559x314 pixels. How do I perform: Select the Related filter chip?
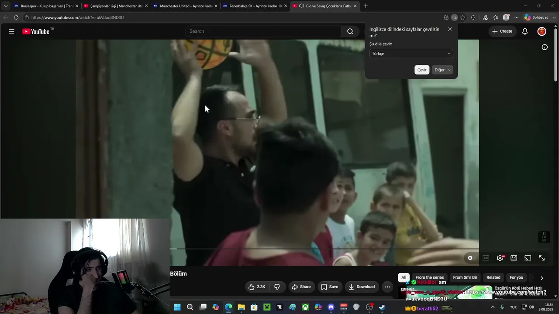pos(493,277)
